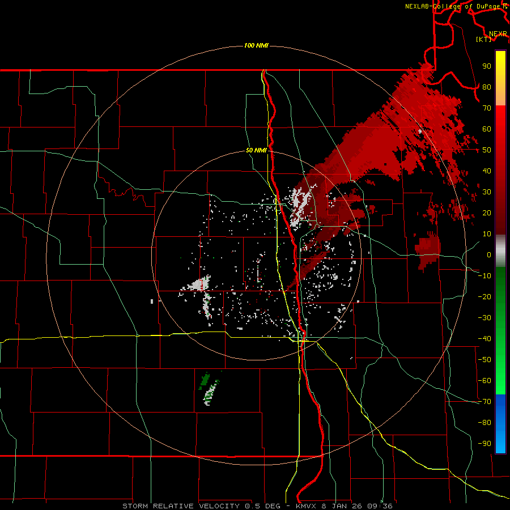Click the KMVX radar site identifier
This screenshot has height=510, width=510.
(307, 506)
